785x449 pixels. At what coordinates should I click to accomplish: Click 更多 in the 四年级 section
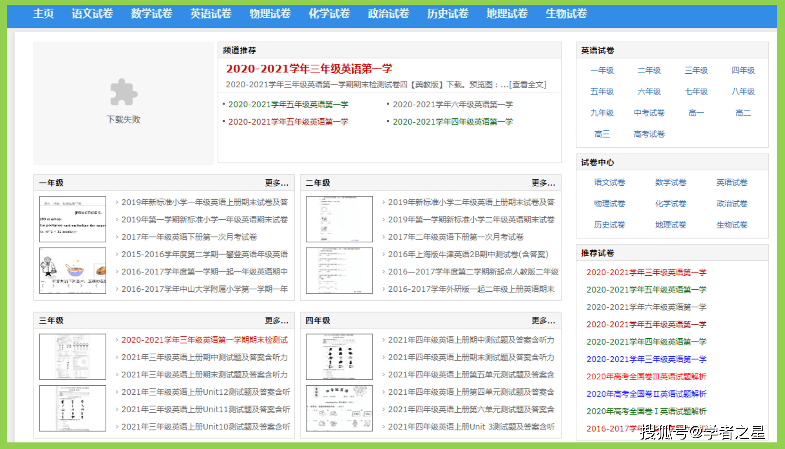pos(544,320)
